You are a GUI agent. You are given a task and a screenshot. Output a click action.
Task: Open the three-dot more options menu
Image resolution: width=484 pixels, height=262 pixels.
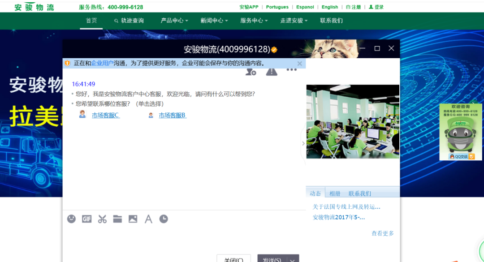[292, 70]
